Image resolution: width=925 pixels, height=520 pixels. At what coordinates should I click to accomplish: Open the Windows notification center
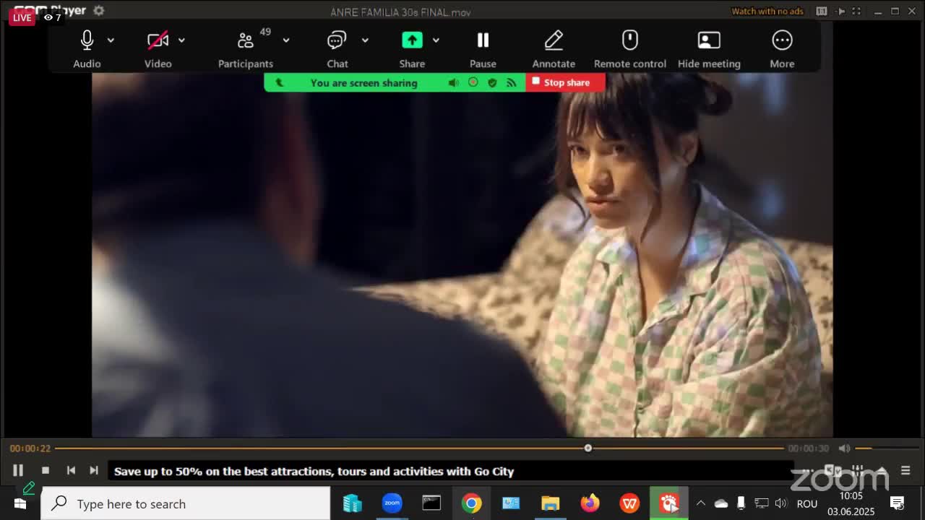point(898,503)
